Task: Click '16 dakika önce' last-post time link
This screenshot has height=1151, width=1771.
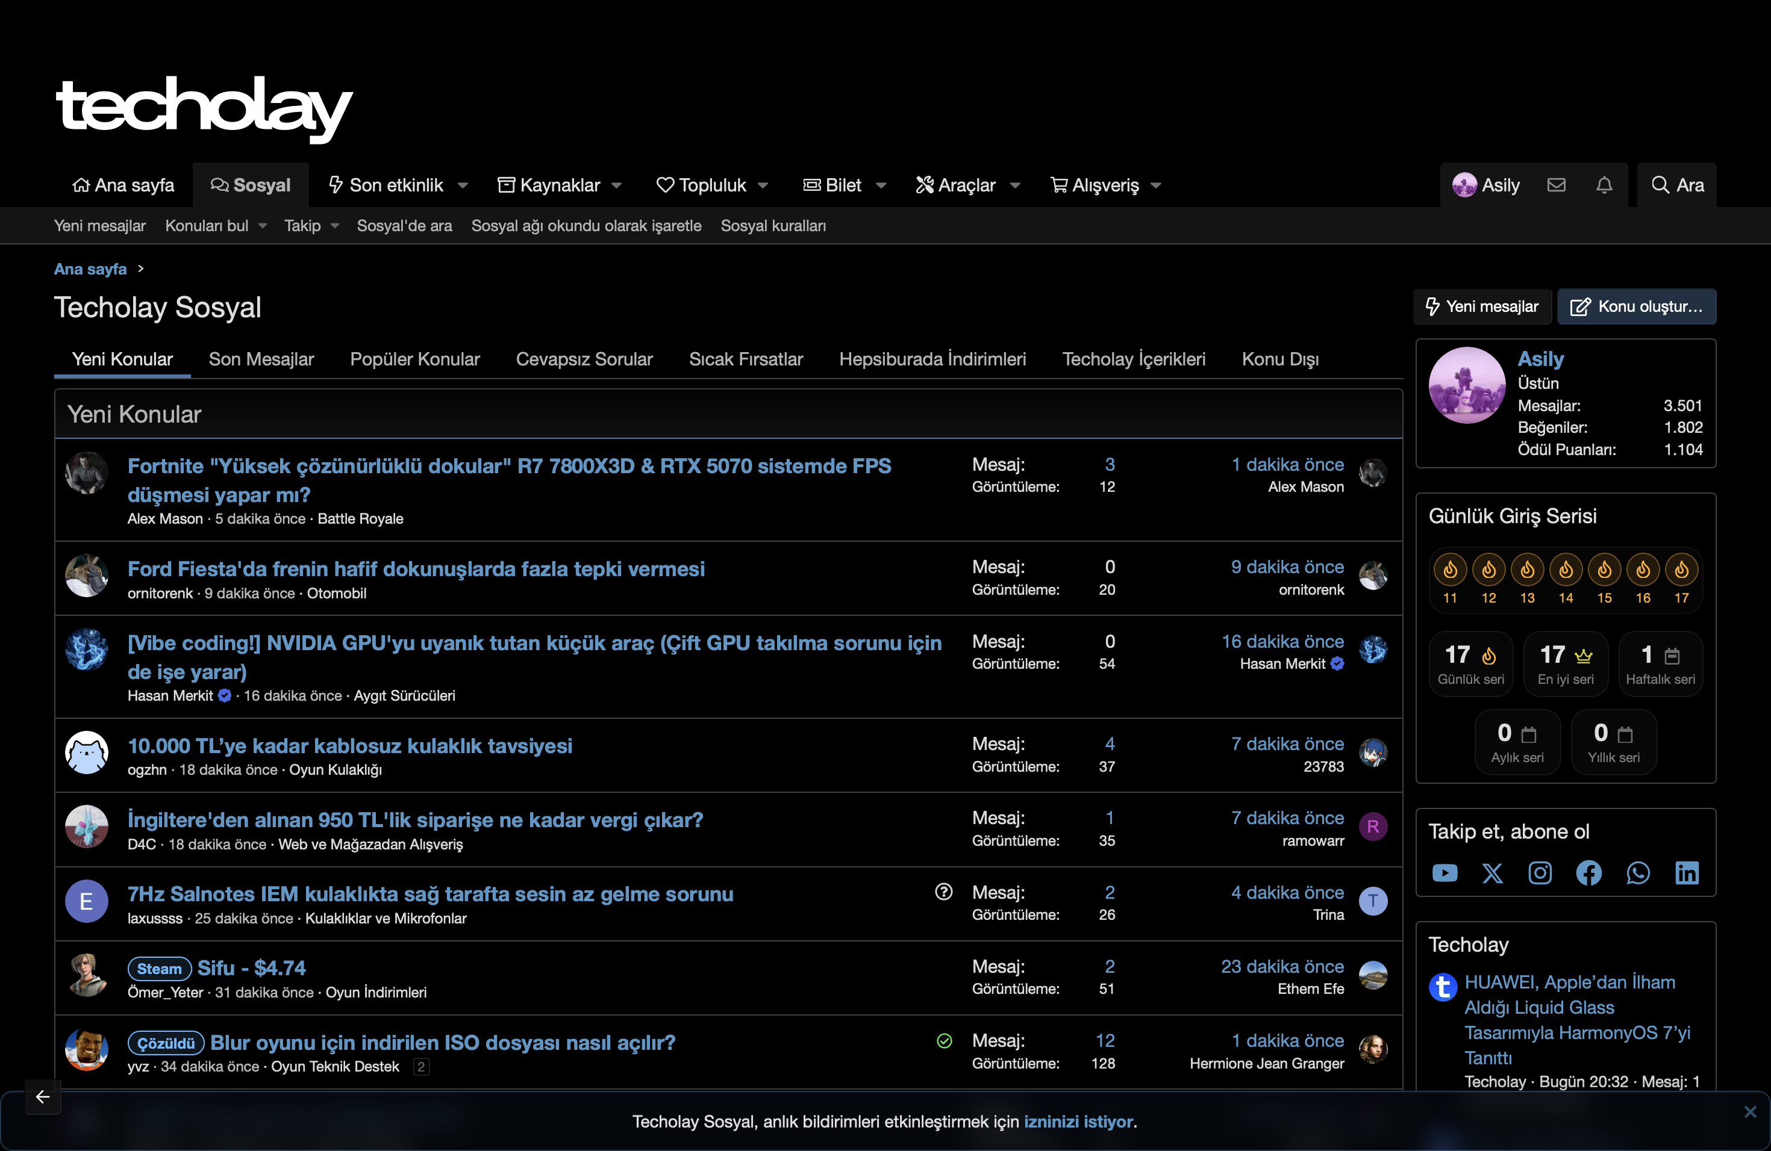Action: click(x=1282, y=641)
